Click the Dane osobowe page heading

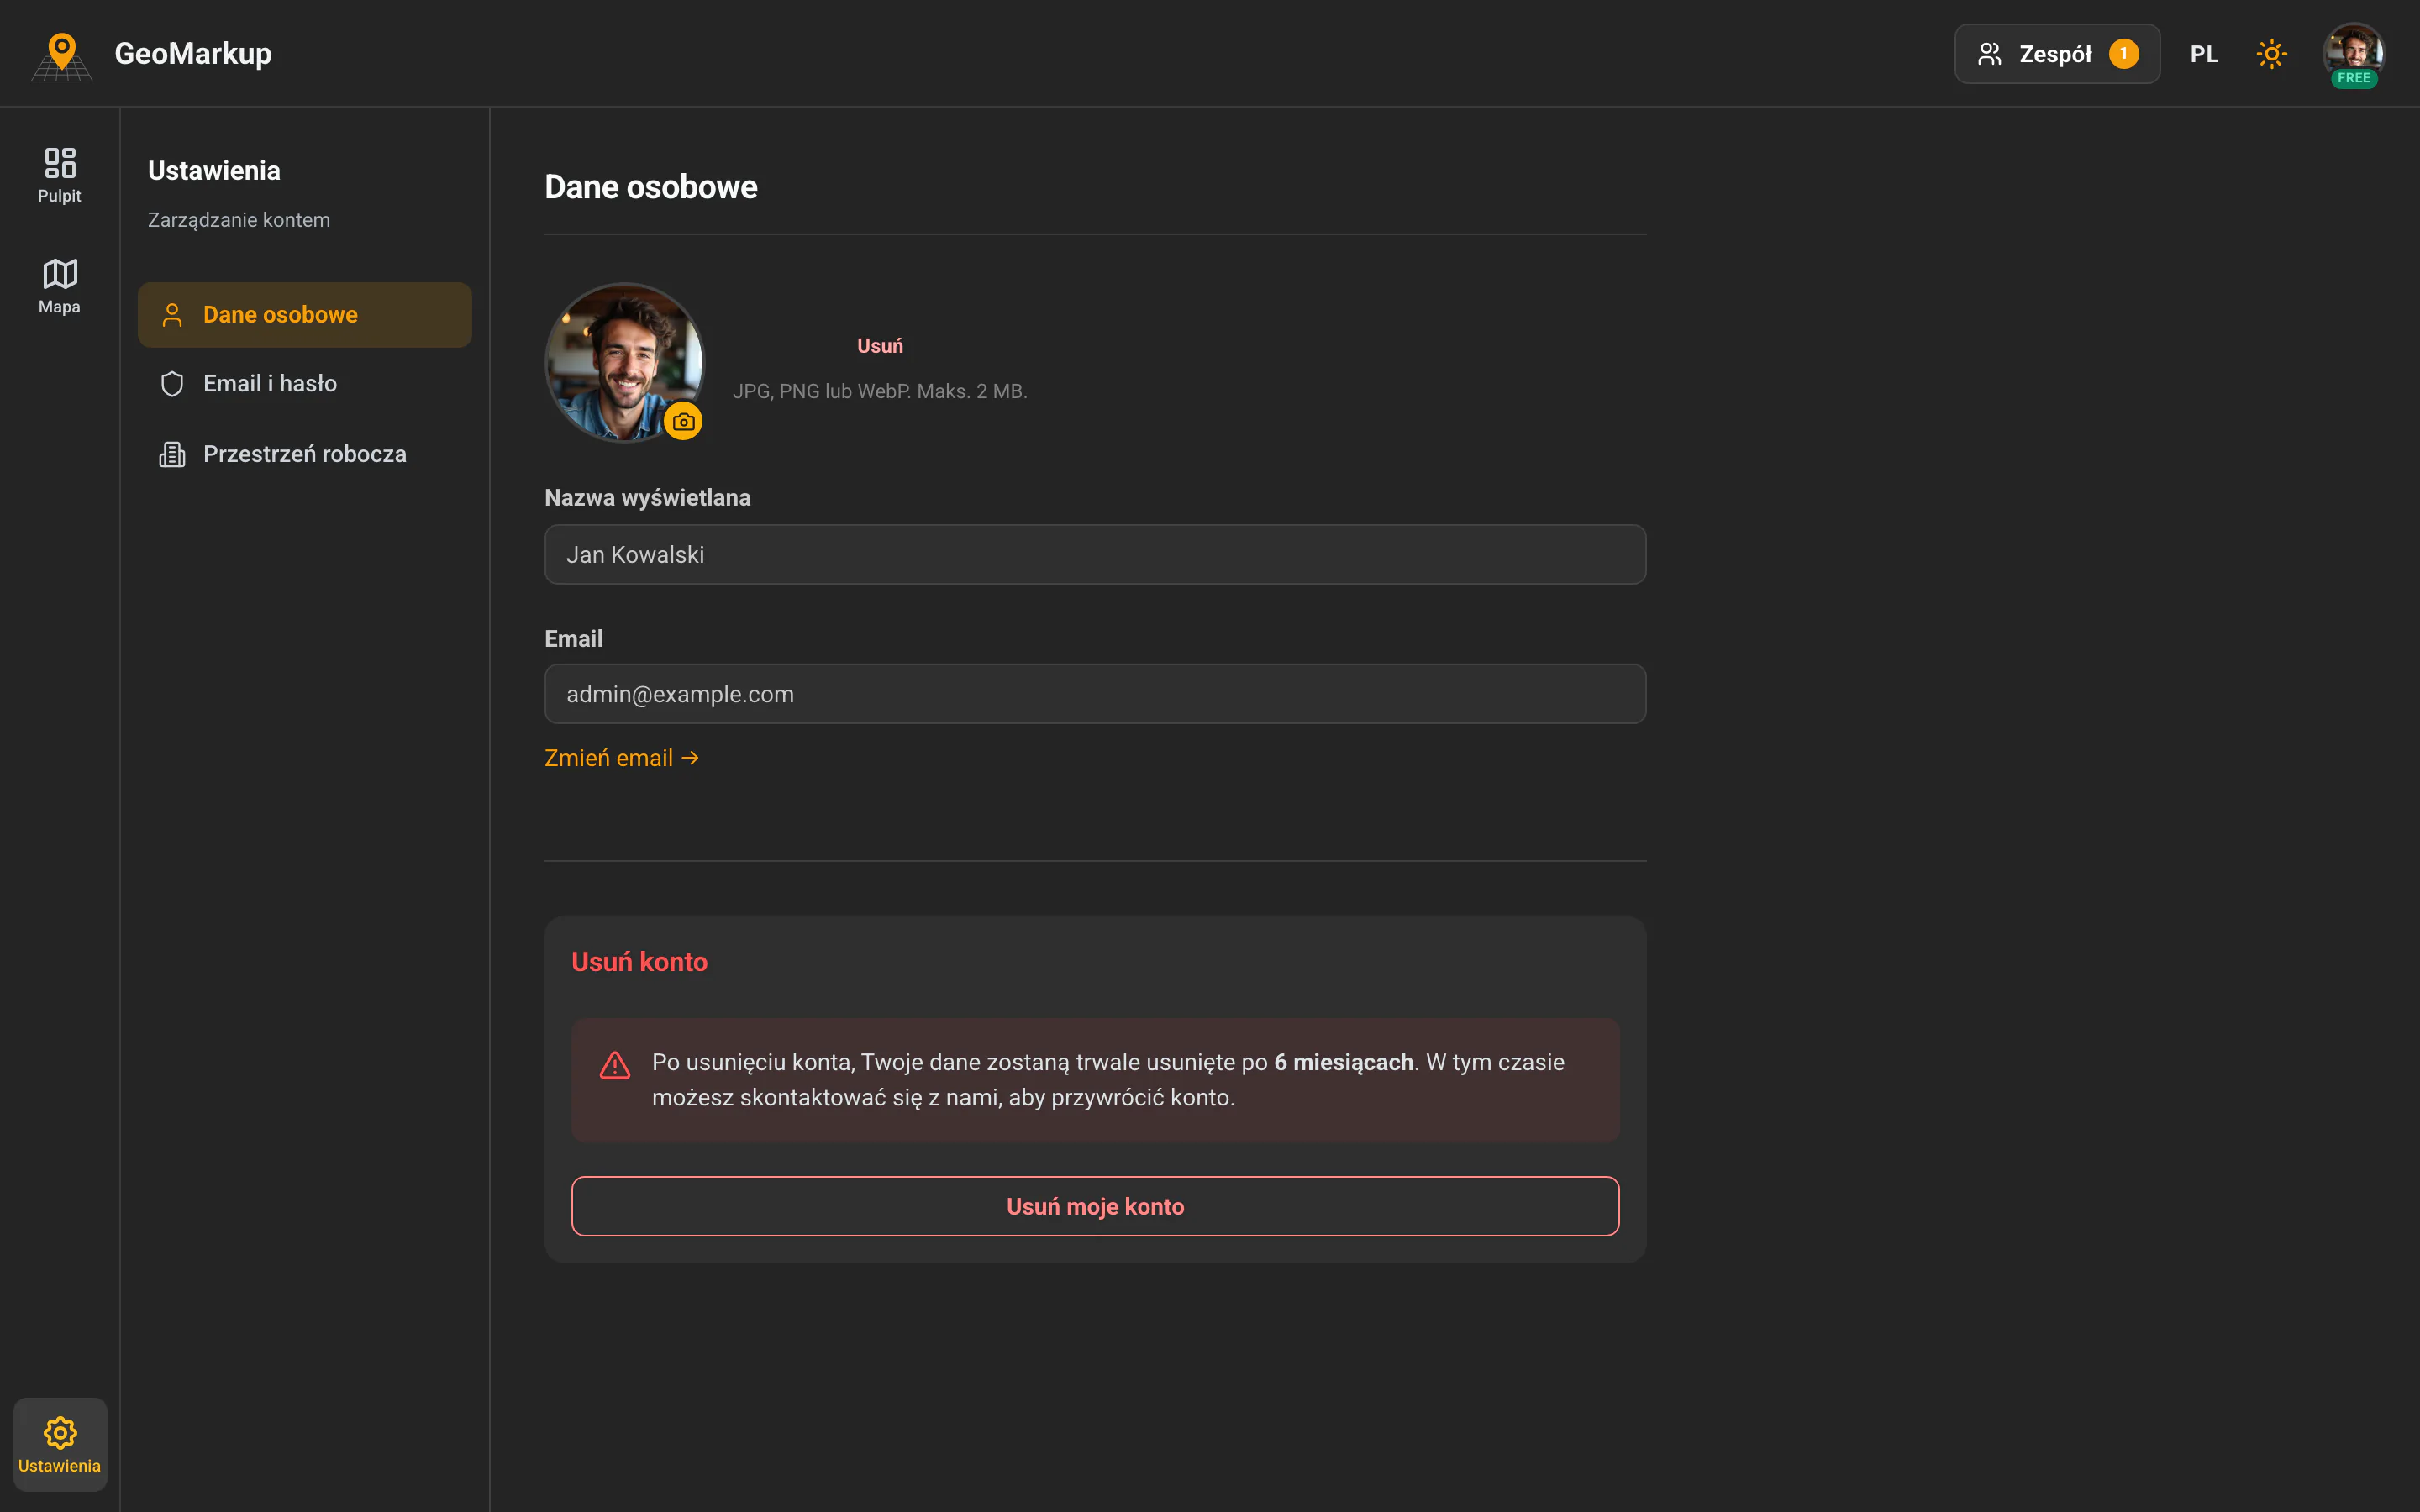click(x=651, y=187)
